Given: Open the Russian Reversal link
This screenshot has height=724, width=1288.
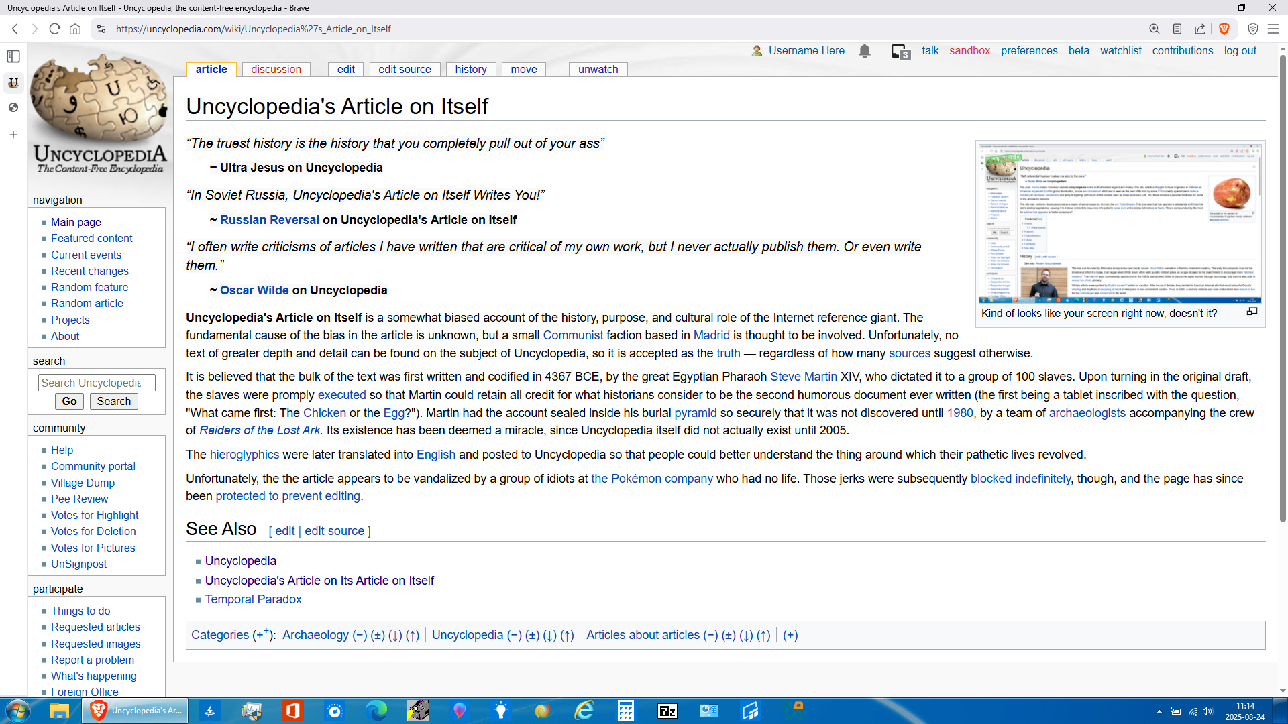Looking at the screenshot, I should click(270, 220).
